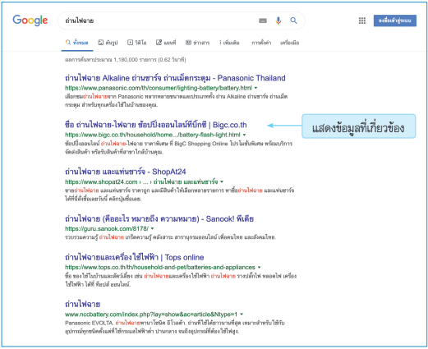Open the on-screen keyboard icon

click(x=263, y=21)
